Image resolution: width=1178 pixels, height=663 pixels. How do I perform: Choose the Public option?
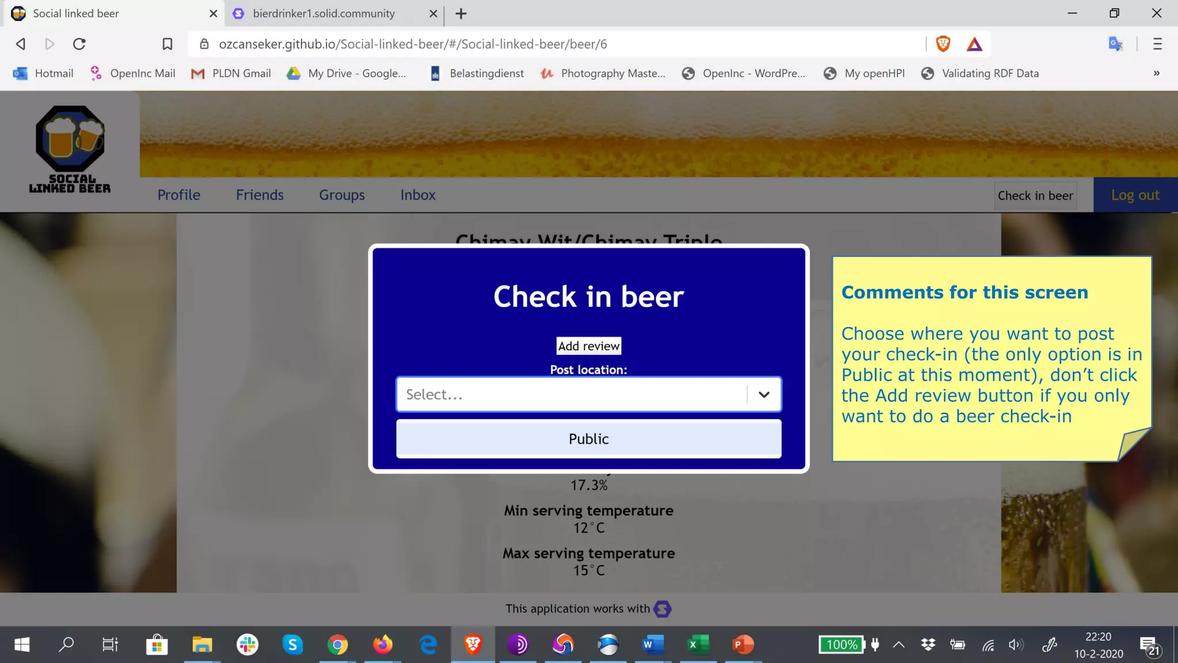[x=588, y=439]
